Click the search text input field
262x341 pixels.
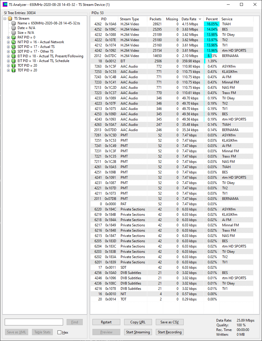tap(34, 322)
